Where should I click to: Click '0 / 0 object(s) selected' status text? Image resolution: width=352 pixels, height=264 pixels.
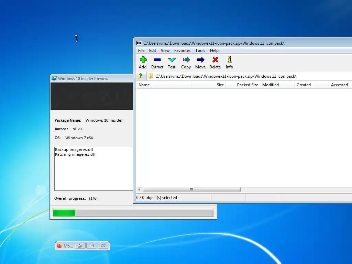pyautogui.click(x=157, y=198)
